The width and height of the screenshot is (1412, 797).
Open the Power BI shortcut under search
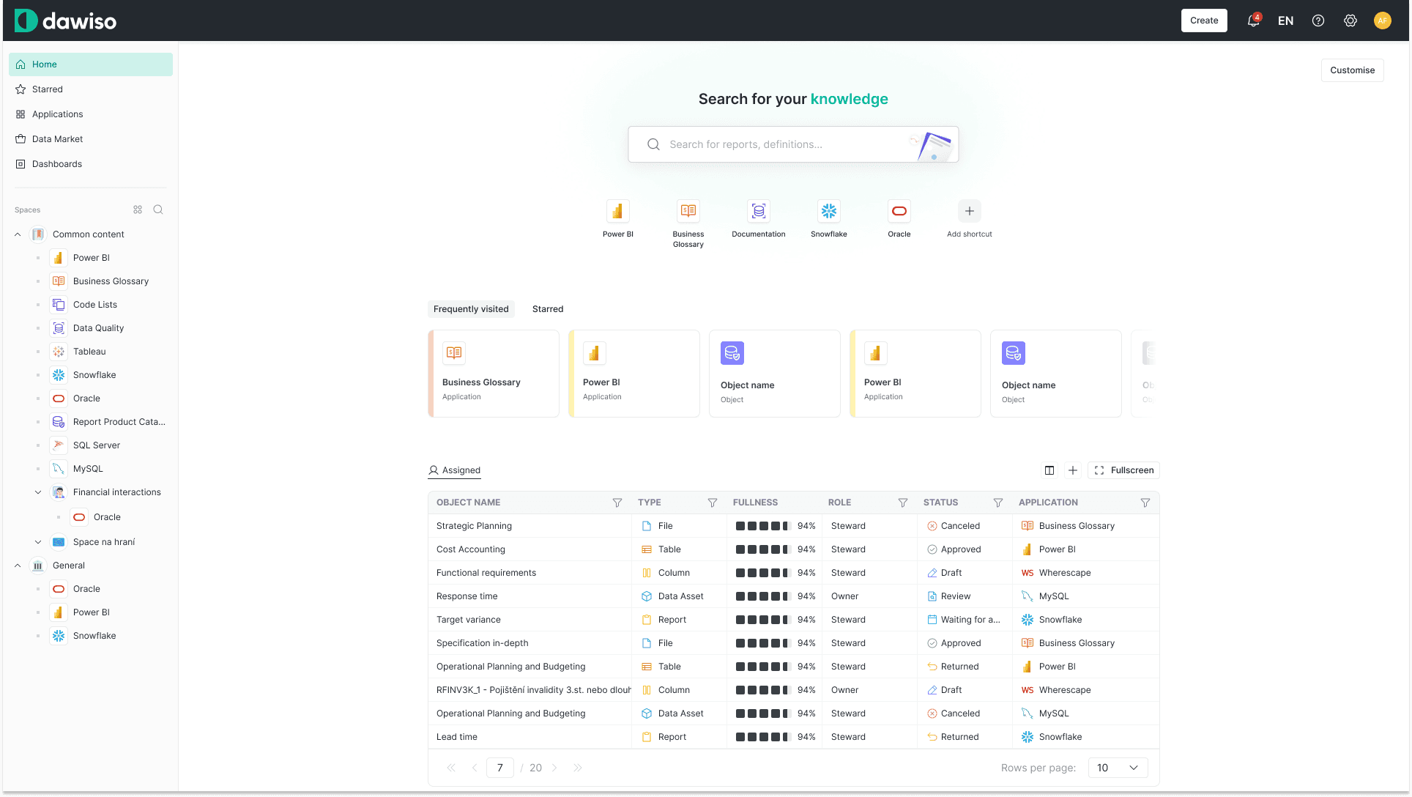618,219
